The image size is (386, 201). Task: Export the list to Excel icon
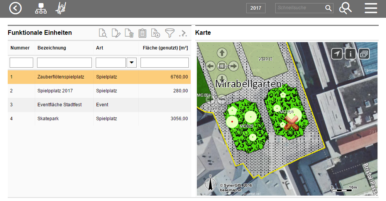[x=156, y=33]
